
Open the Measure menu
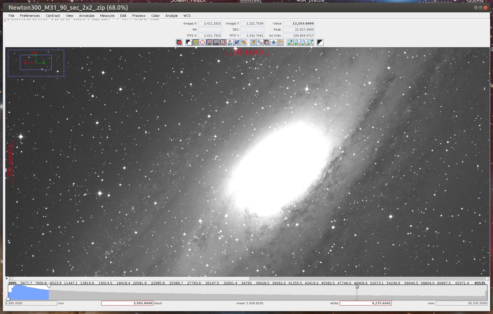click(x=107, y=16)
